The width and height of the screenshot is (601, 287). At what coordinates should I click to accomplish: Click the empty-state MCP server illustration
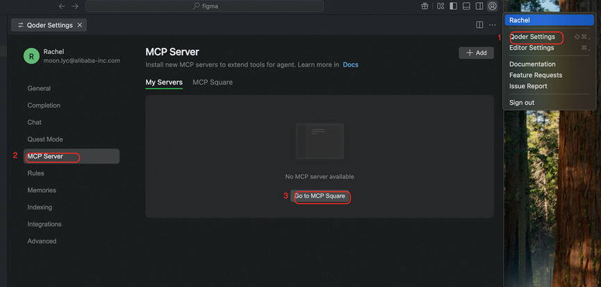pyautogui.click(x=320, y=141)
